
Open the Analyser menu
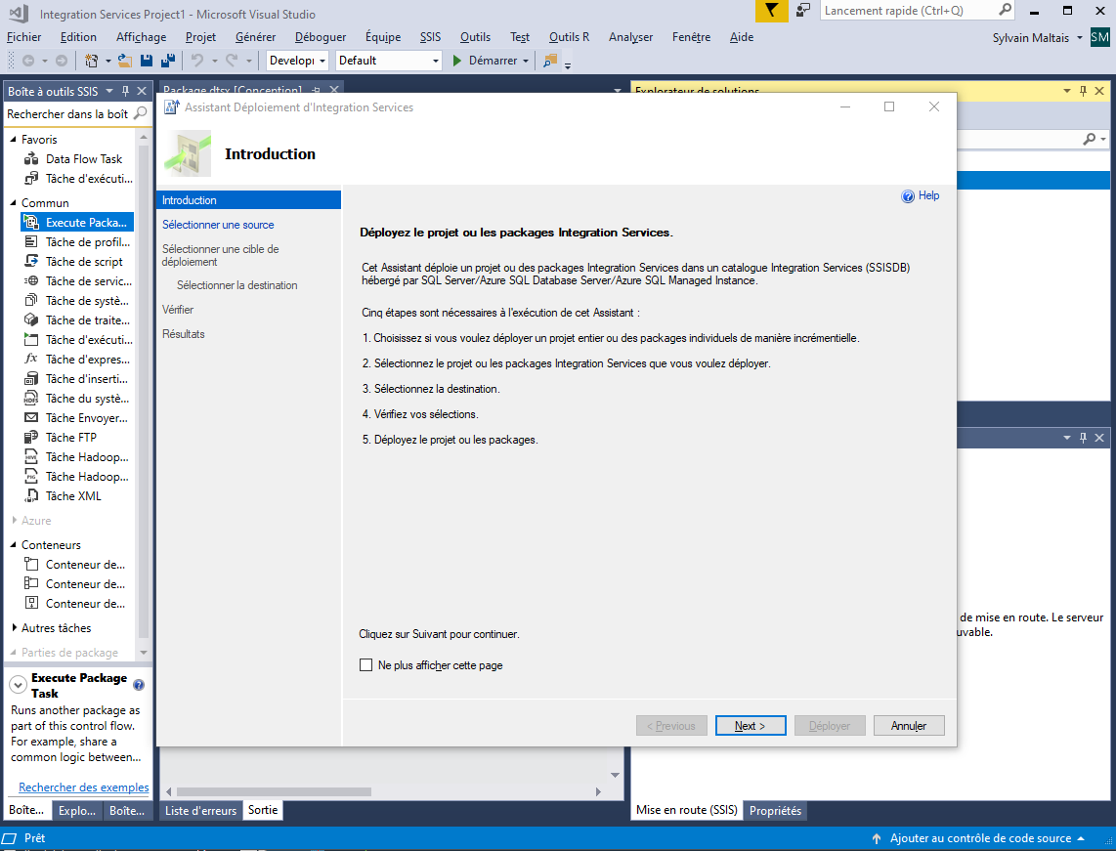[x=630, y=37]
